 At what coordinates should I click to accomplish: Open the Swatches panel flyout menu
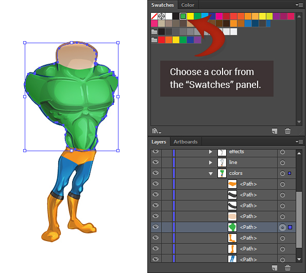point(299,5)
